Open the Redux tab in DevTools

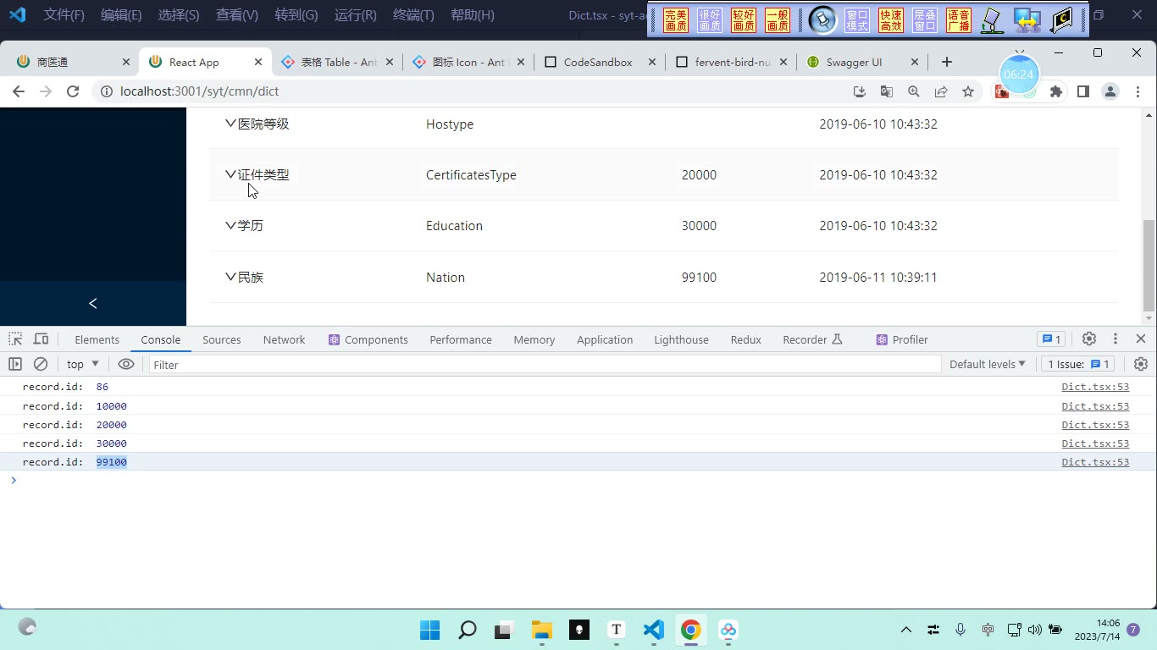[x=745, y=339]
